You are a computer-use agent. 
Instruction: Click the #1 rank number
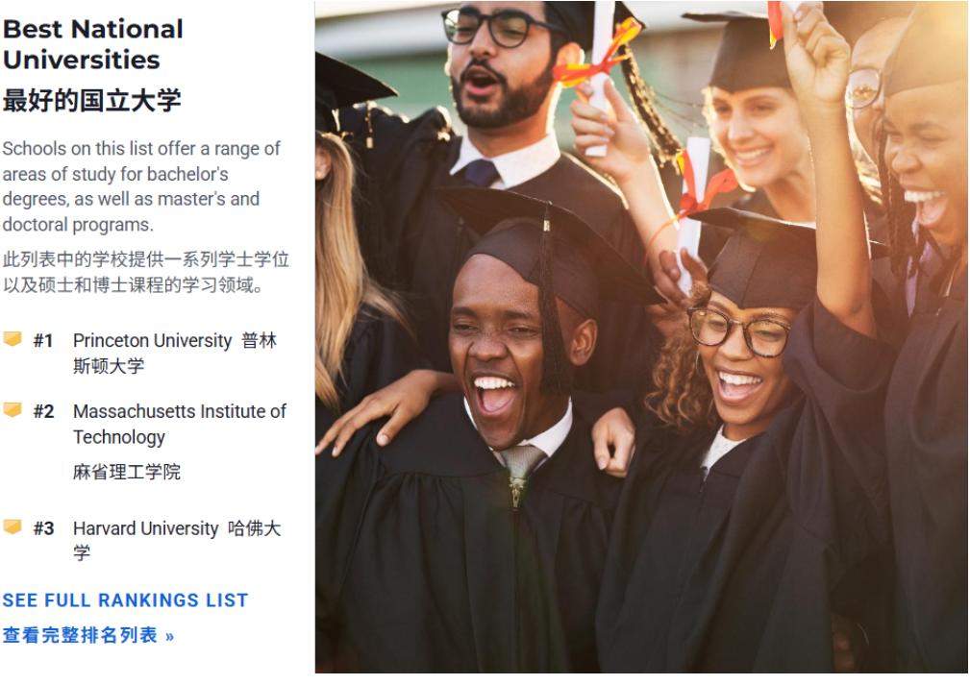pyautogui.click(x=43, y=341)
